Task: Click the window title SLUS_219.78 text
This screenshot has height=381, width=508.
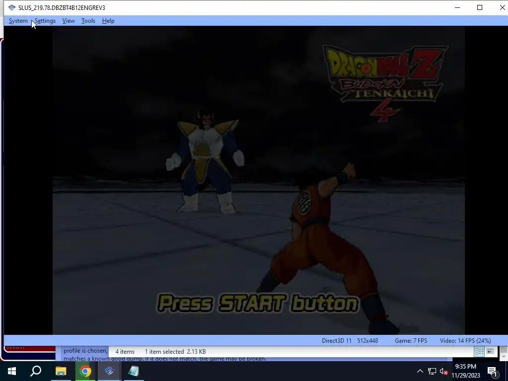Action: [62, 8]
